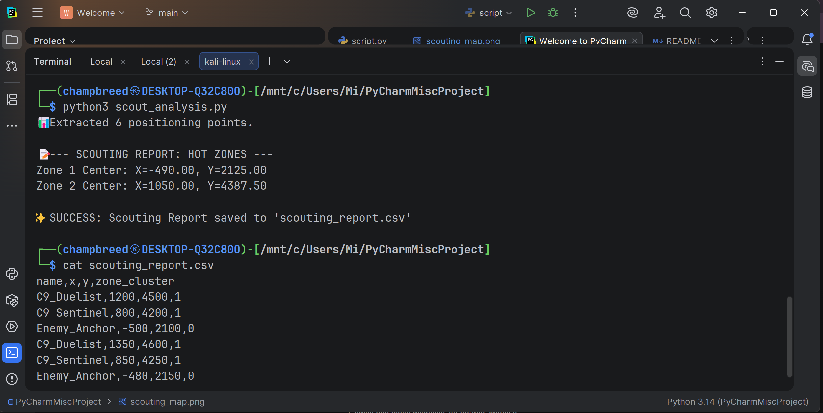
Task: Open the AI Assistant swirl icon
Action: tap(632, 13)
